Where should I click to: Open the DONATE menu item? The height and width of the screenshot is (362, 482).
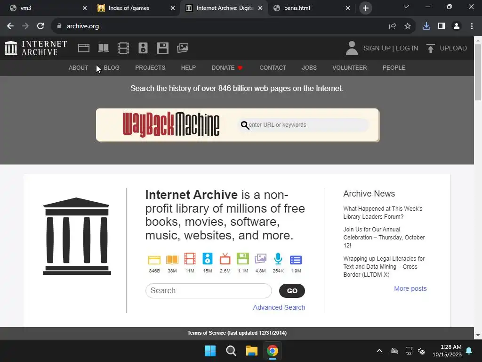[227, 68]
